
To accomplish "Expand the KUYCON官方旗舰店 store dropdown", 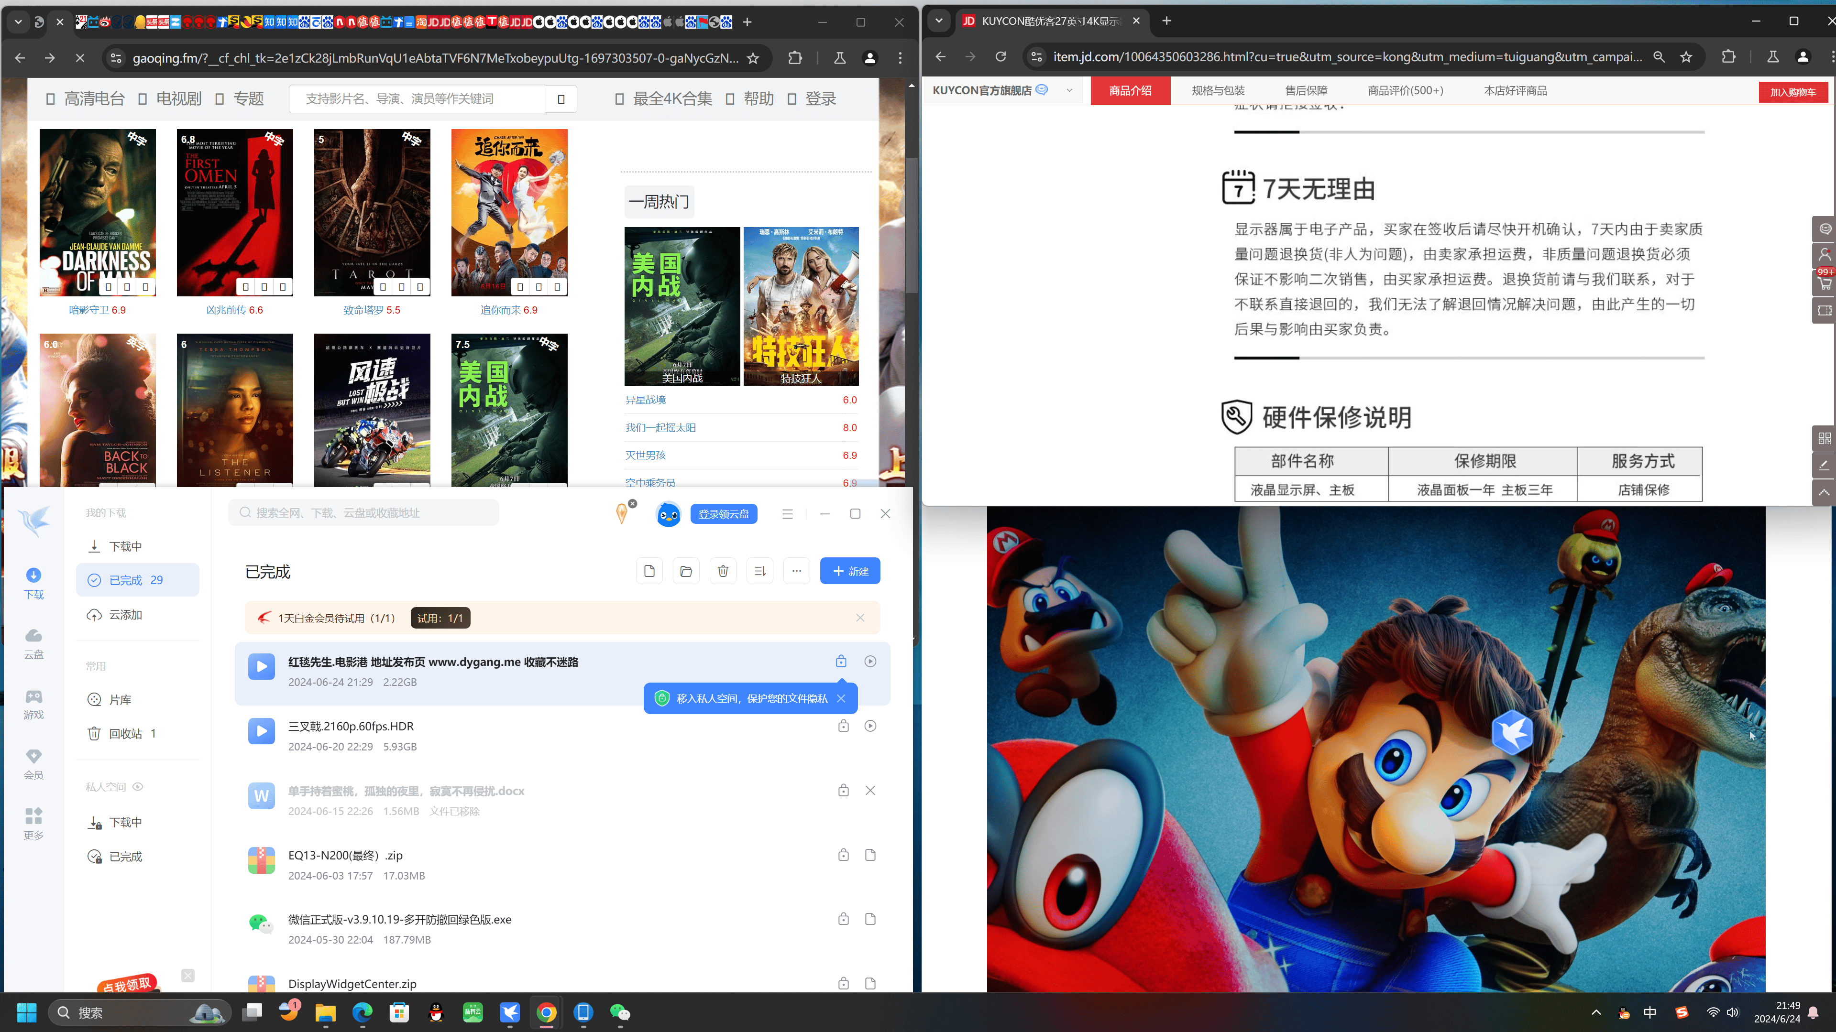I will point(1068,90).
